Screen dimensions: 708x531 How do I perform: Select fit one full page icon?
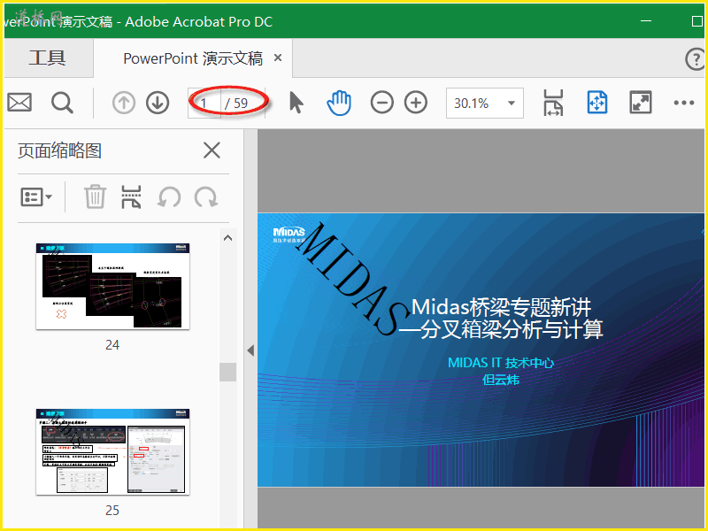click(x=596, y=103)
